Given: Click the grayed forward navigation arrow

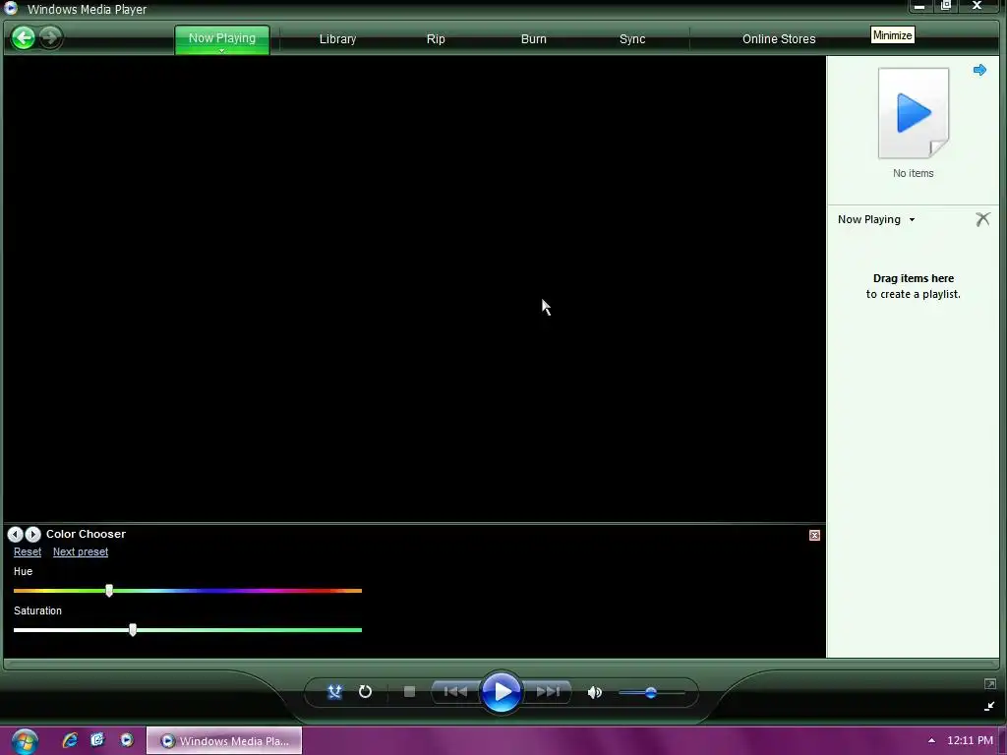Looking at the screenshot, I should (50, 38).
